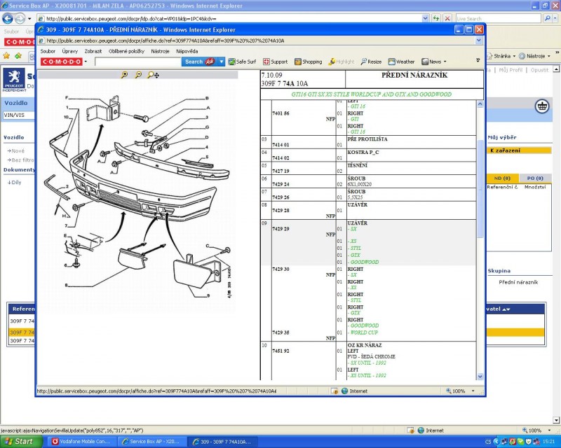Click the parts list scroll-down arrow
This screenshot has width=561, height=448.
coord(480,375)
